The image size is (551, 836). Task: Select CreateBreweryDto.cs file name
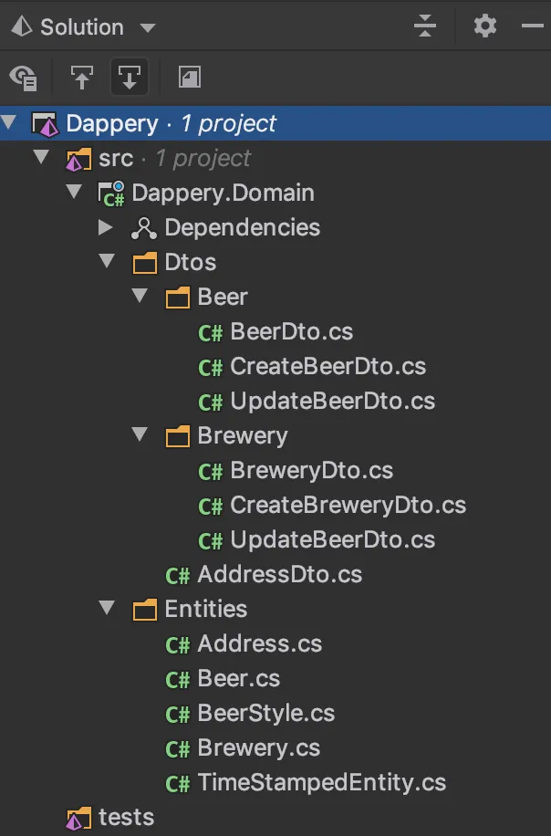348,505
